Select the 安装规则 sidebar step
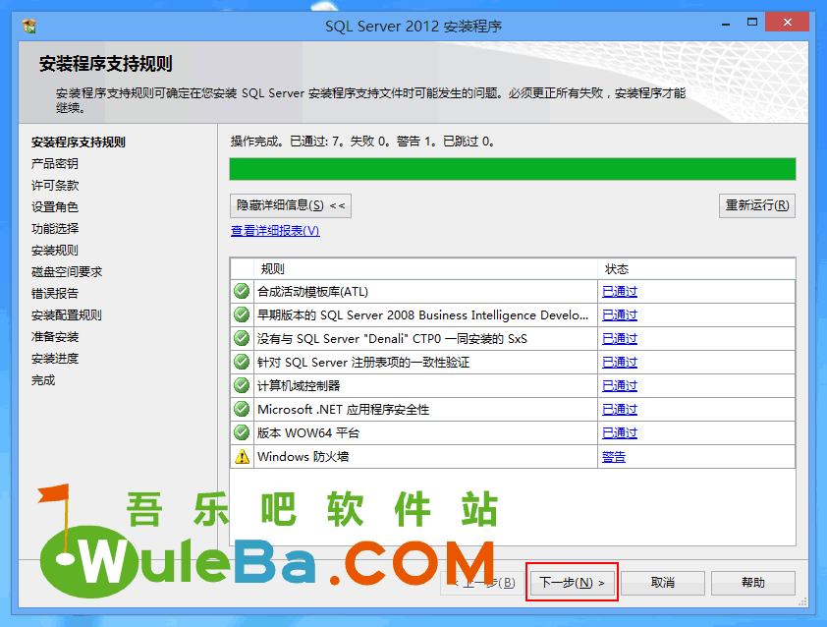Image resolution: width=827 pixels, height=627 pixels. (55, 251)
